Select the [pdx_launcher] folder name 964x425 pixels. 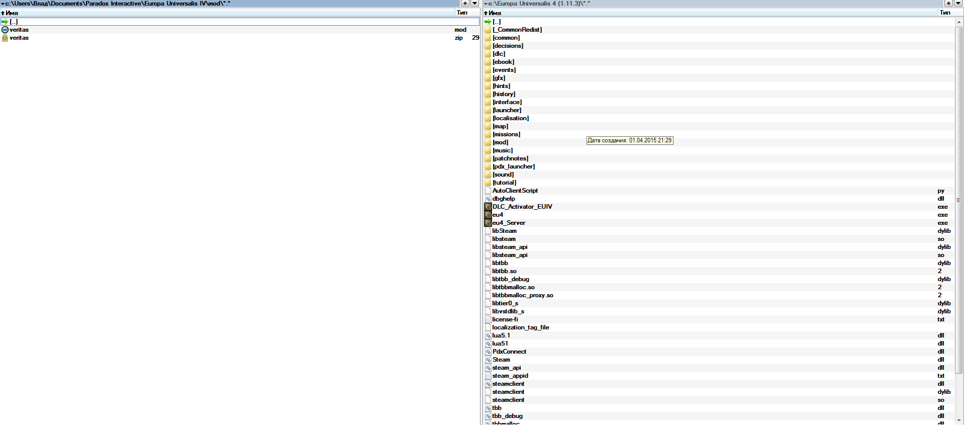[514, 166]
